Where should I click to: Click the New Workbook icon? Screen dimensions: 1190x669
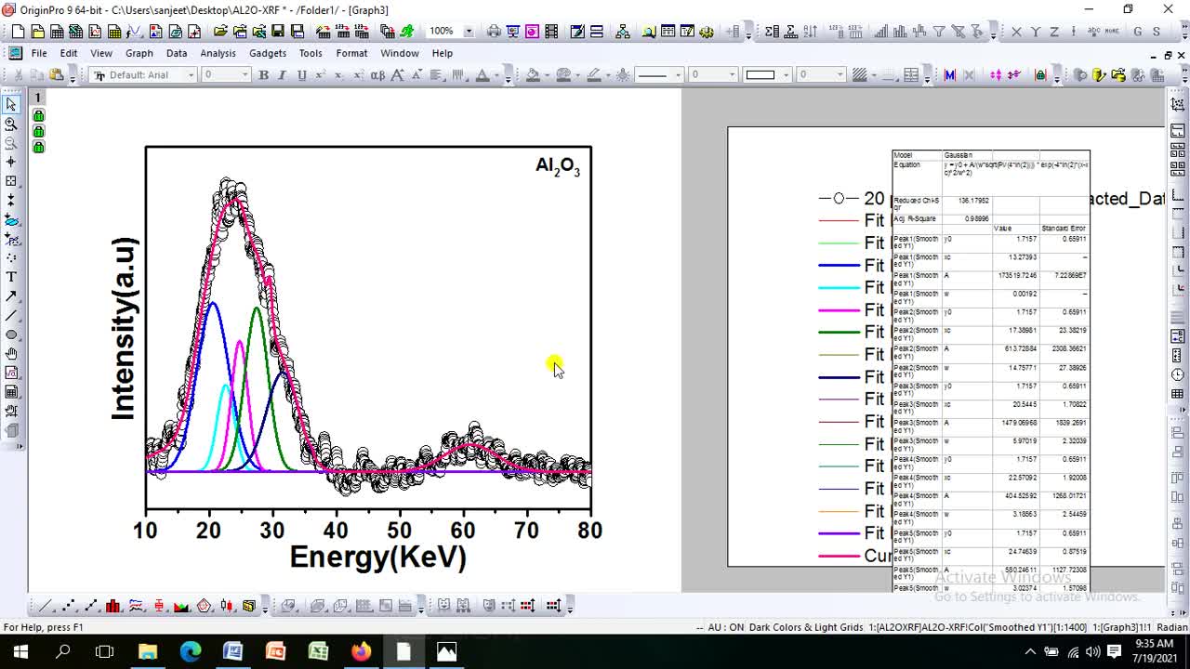tap(57, 31)
